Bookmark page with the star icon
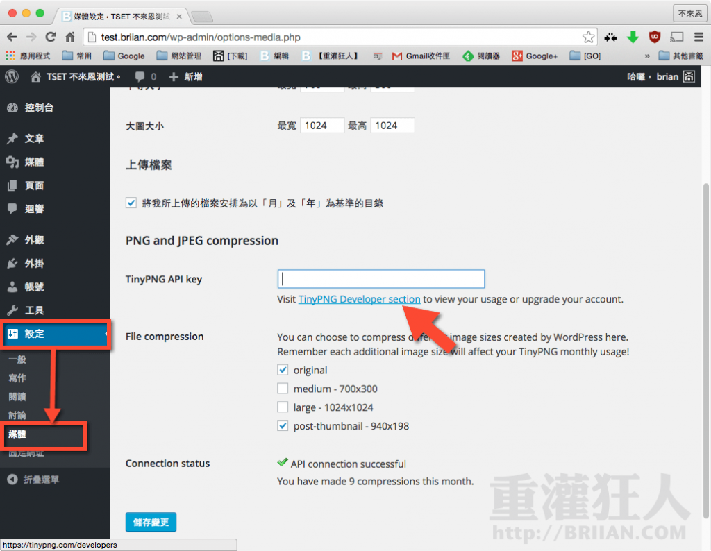The height and width of the screenshot is (551, 711). pos(588,37)
